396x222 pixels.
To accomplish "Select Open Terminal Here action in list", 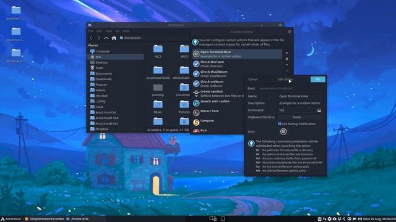I will coord(237,54).
